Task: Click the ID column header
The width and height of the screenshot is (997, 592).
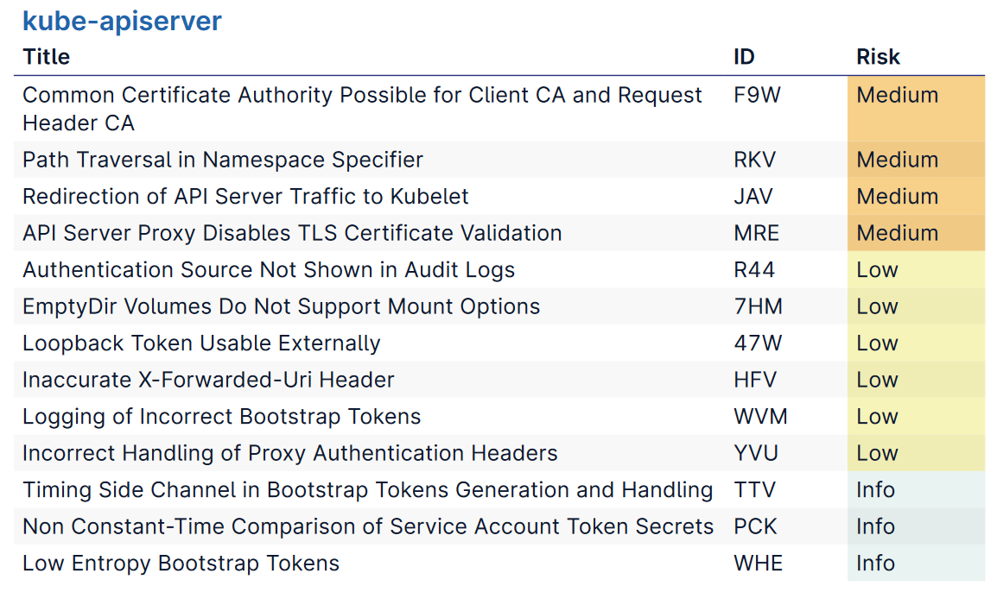Action: 744,57
